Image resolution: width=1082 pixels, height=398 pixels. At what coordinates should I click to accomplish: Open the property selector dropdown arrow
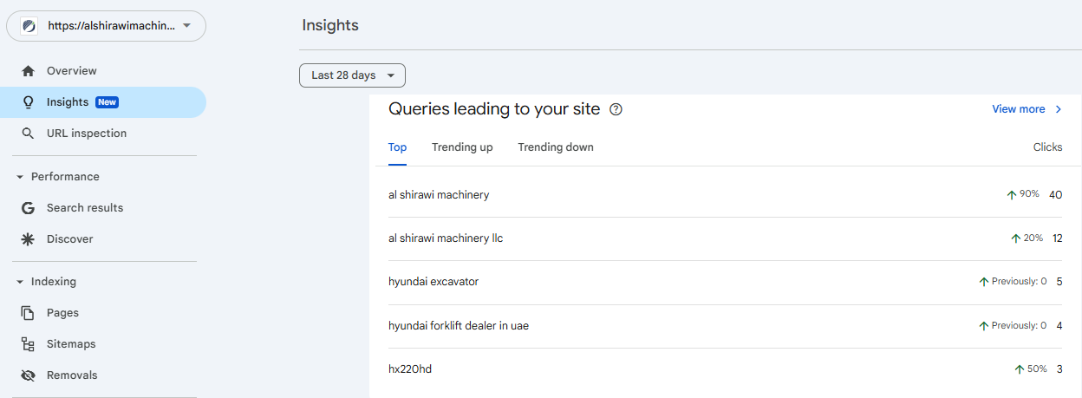pos(186,26)
